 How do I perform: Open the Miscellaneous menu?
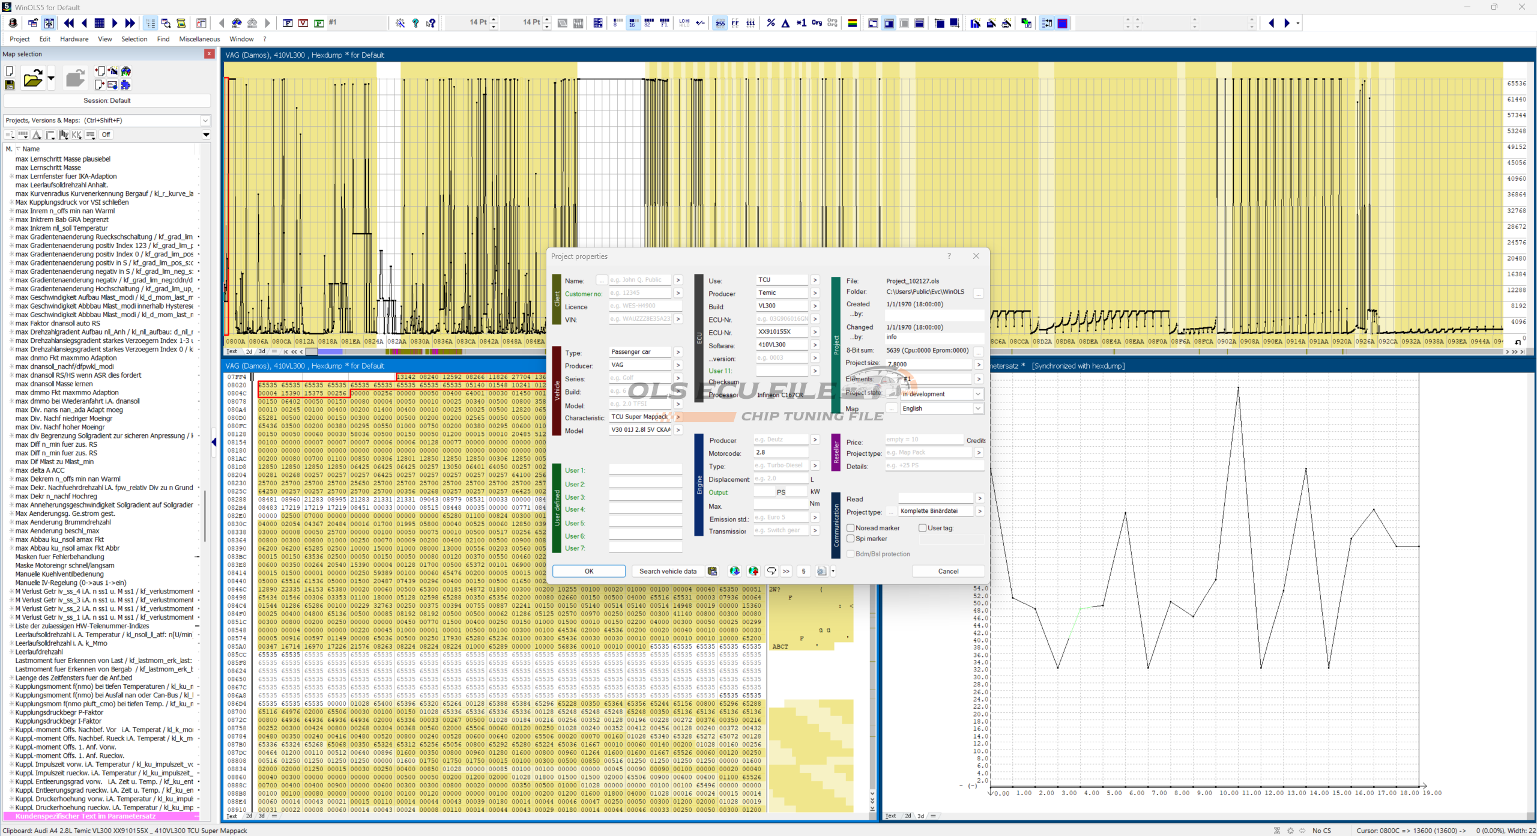(199, 39)
